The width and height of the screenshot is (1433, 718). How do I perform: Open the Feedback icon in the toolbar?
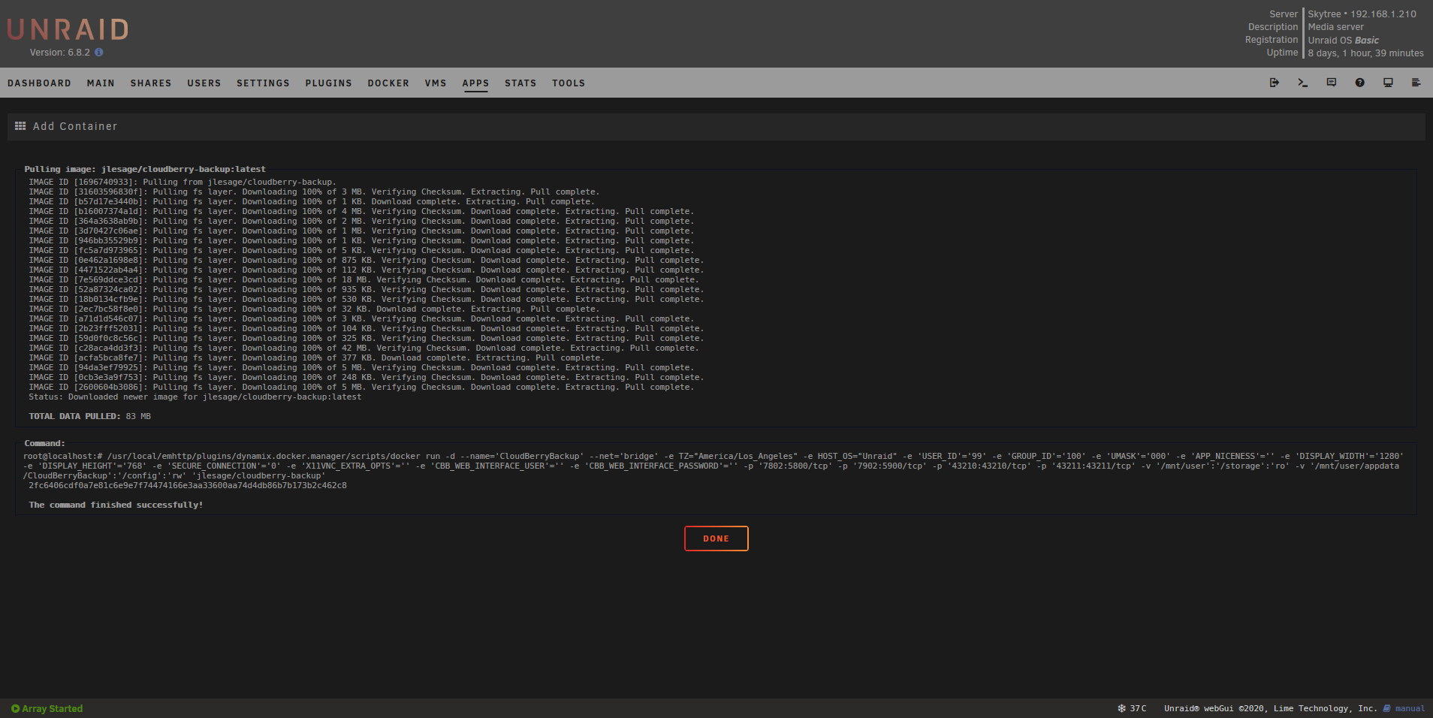1332,83
